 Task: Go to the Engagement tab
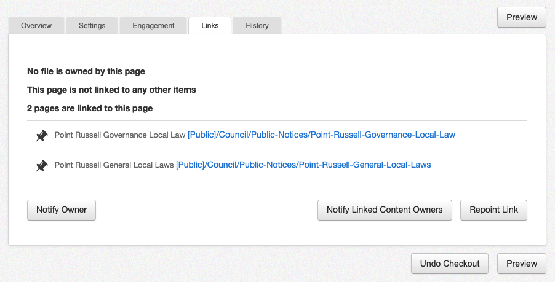pyautogui.click(x=153, y=26)
